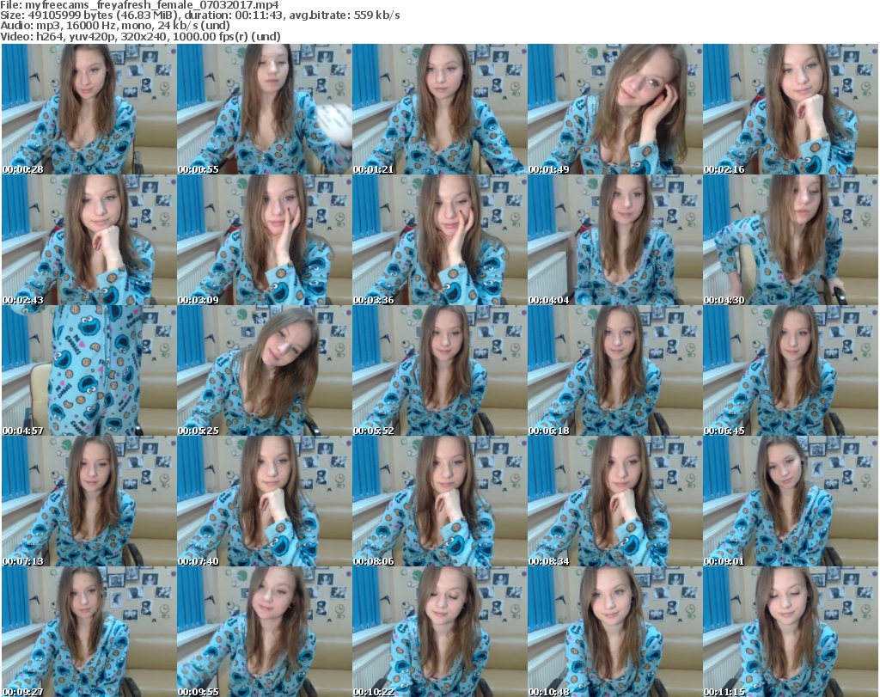Pick the frame timestamped 00:07:13
880x697 pixels.
(x=89, y=501)
